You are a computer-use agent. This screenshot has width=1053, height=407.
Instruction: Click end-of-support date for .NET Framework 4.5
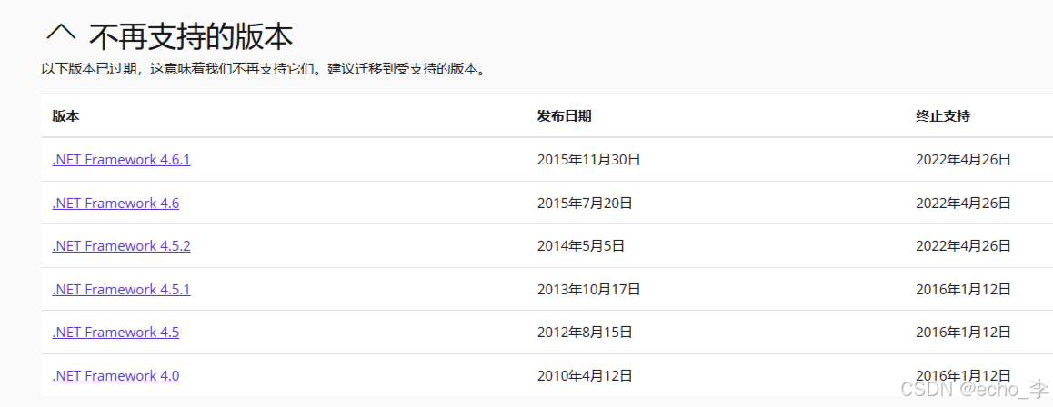pos(963,332)
